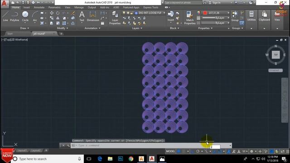Viewport: 290px width, 163px height.
Task: Open the Insert block tool
Action: coord(170,16)
